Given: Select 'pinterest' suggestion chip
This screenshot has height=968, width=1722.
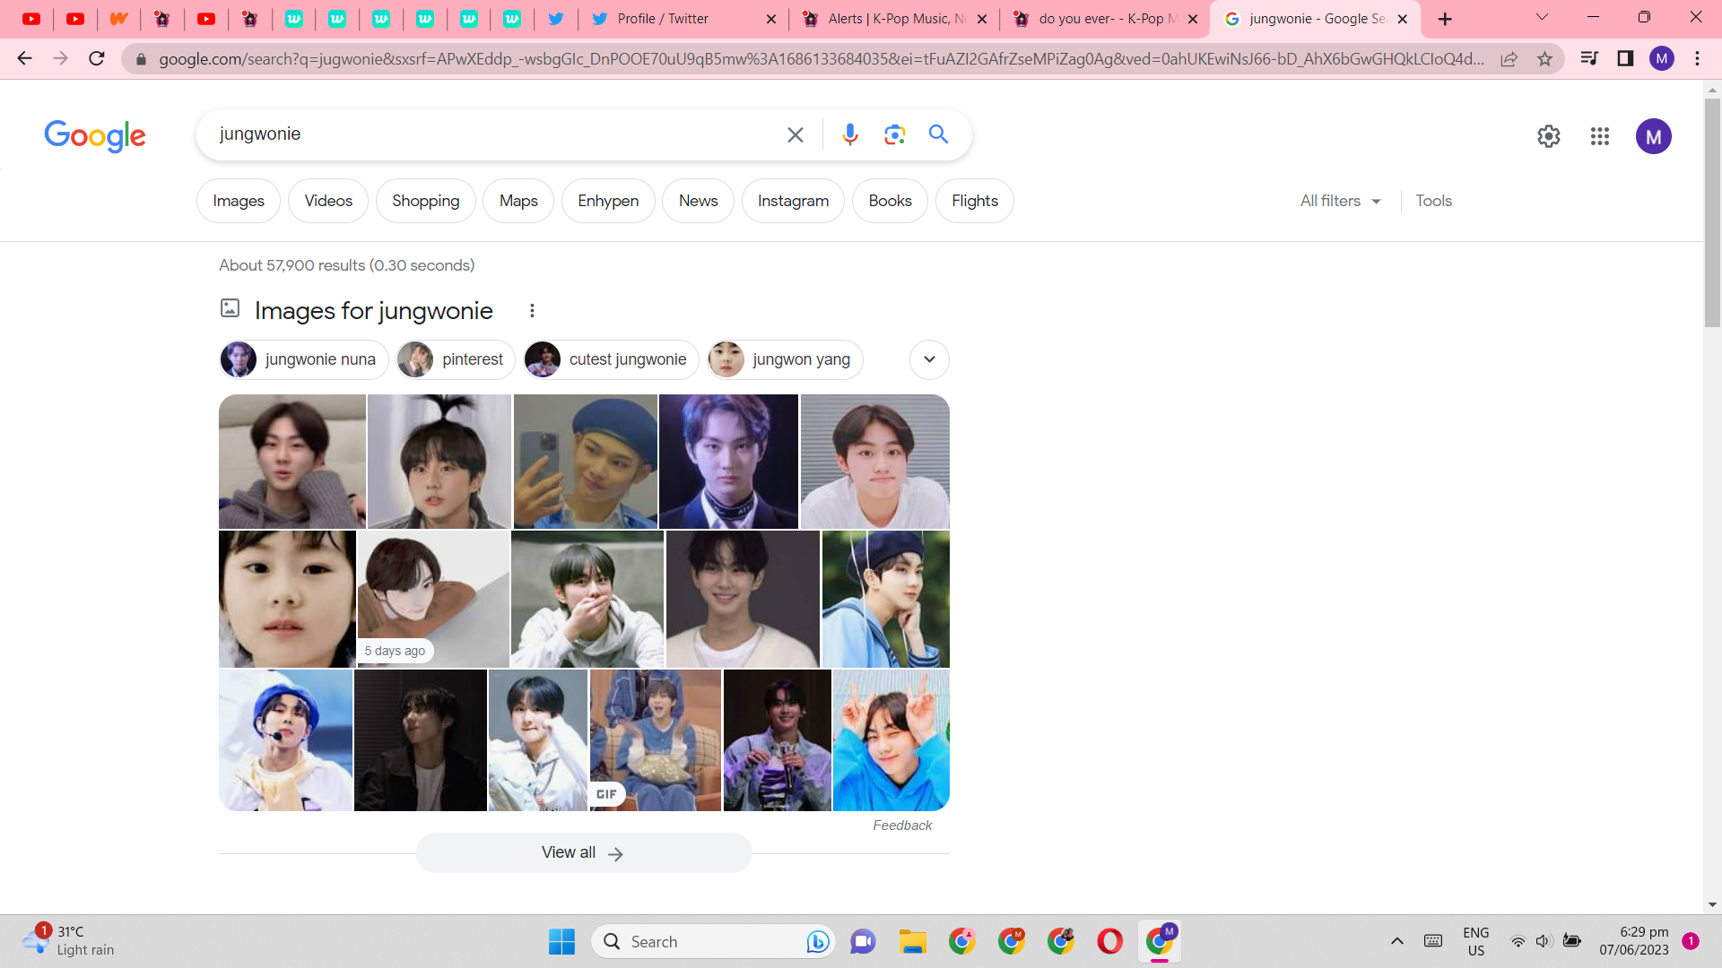Looking at the screenshot, I should 456,359.
